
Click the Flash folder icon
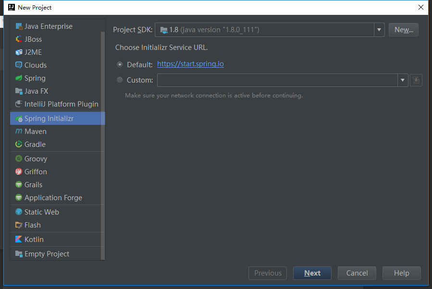point(19,225)
